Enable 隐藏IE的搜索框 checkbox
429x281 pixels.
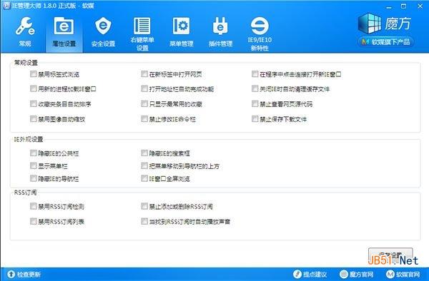[144, 153]
